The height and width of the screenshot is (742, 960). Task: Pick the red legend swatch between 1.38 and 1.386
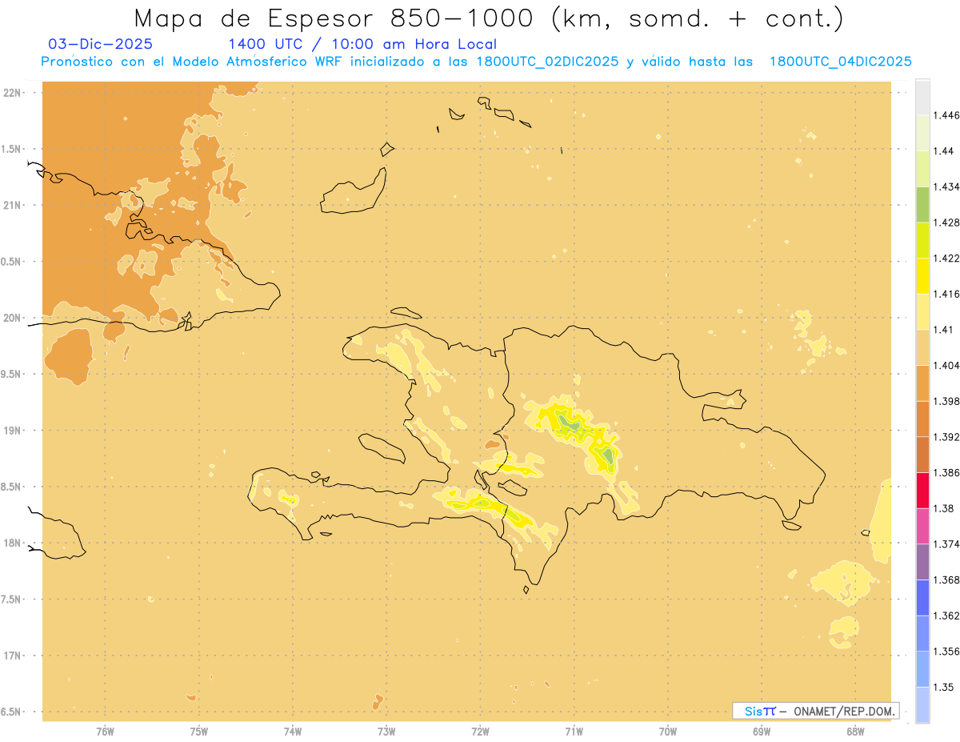(x=922, y=490)
